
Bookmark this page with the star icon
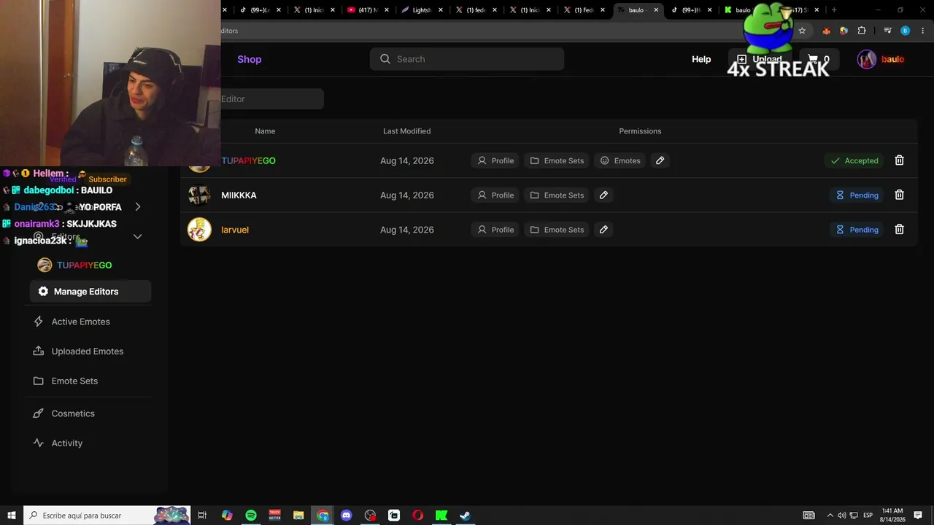(x=802, y=31)
